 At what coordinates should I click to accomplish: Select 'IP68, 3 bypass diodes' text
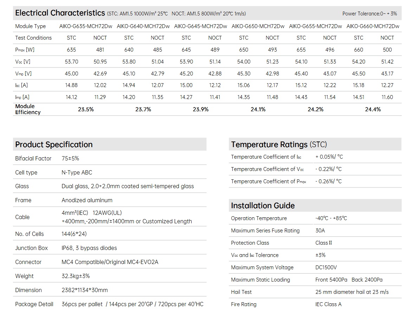click(x=89, y=248)
